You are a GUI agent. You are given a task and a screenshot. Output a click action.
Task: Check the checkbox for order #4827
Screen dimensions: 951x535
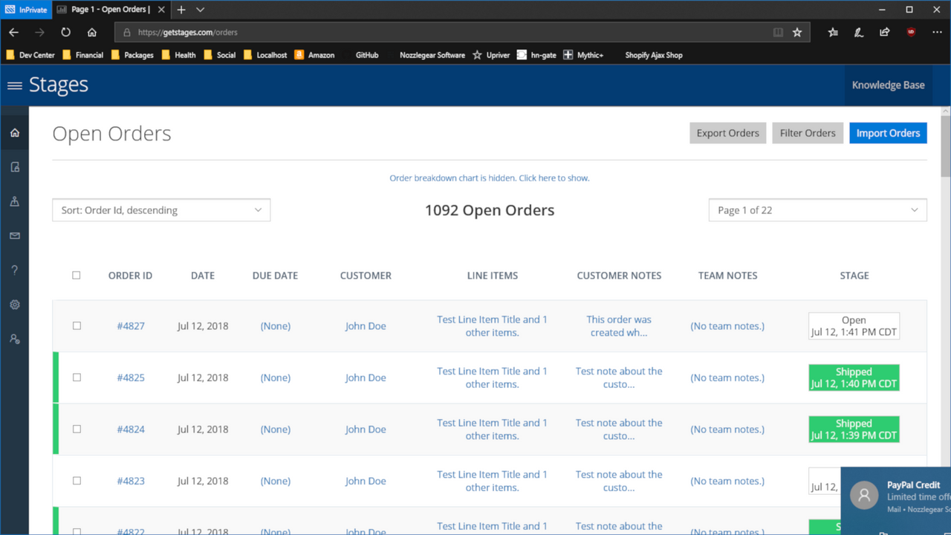point(76,325)
